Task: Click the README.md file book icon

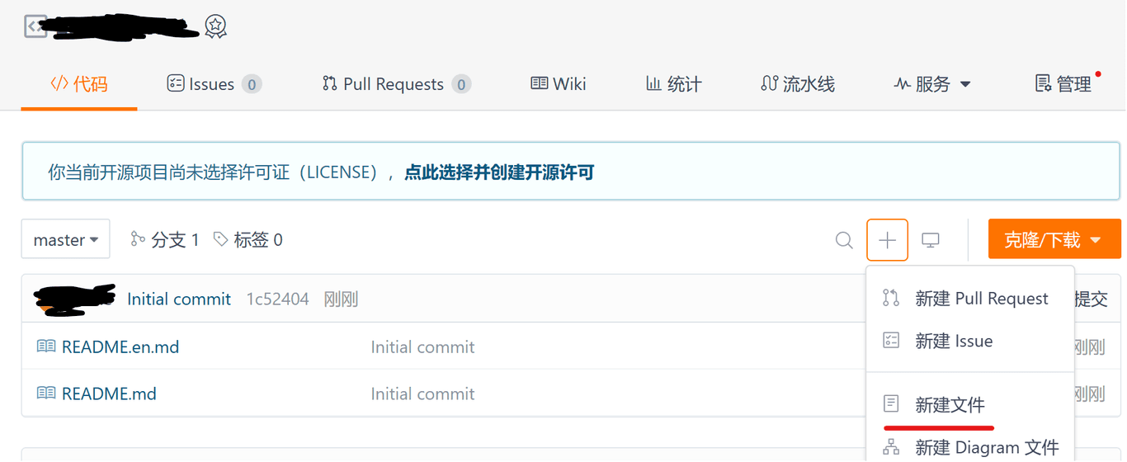Action: pyautogui.click(x=46, y=394)
